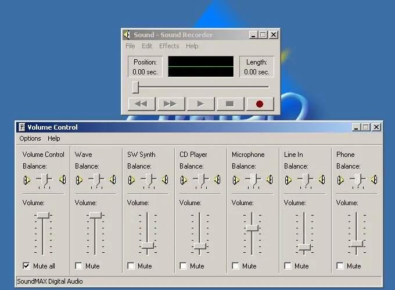
Task: Click Seek to End fast-forward button
Action: pyautogui.click(x=171, y=104)
